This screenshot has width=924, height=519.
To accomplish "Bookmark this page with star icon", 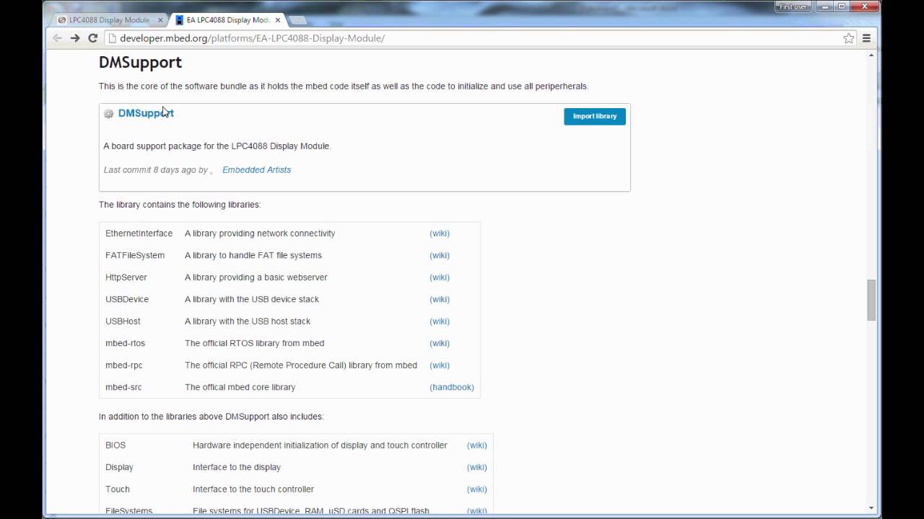I will pyautogui.click(x=849, y=38).
